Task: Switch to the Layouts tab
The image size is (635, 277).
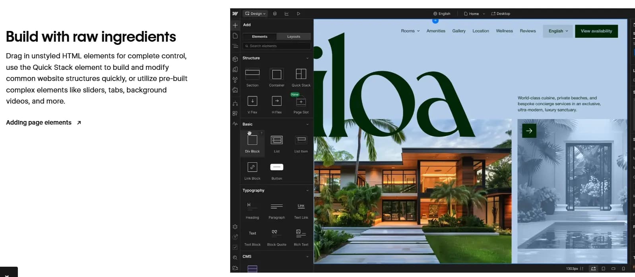Action: coord(294,37)
